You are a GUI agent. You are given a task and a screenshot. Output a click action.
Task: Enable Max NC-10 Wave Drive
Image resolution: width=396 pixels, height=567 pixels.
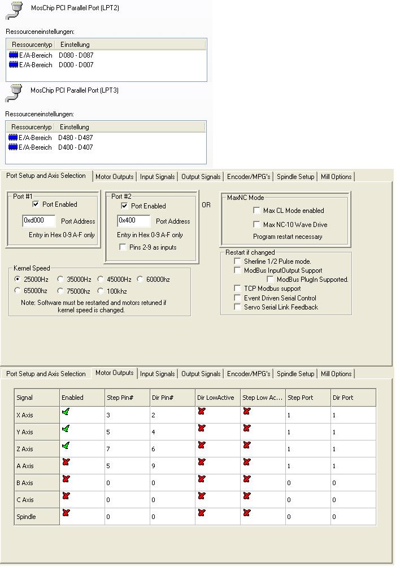(256, 225)
